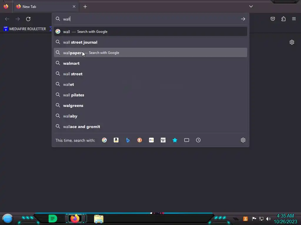This screenshot has width=301, height=225.
Task: Search with DuckDuckGo engine icon
Action: coord(140,140)
